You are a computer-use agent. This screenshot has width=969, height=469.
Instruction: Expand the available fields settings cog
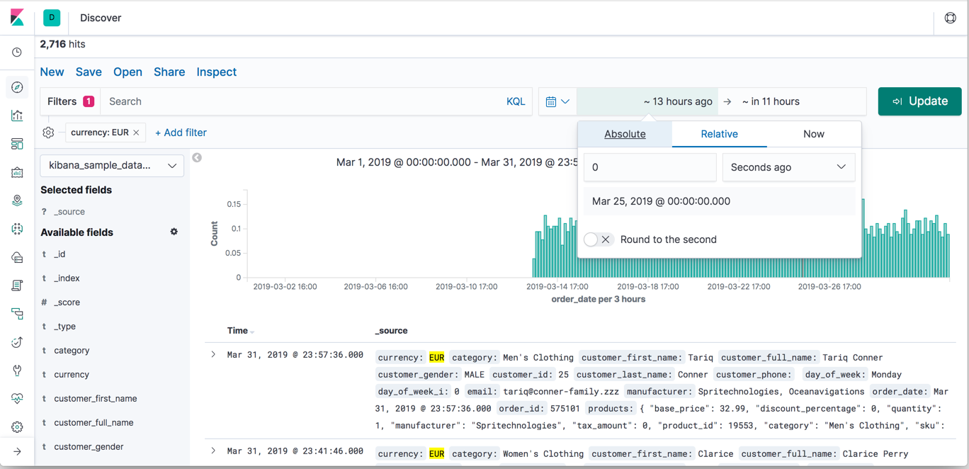174,232
